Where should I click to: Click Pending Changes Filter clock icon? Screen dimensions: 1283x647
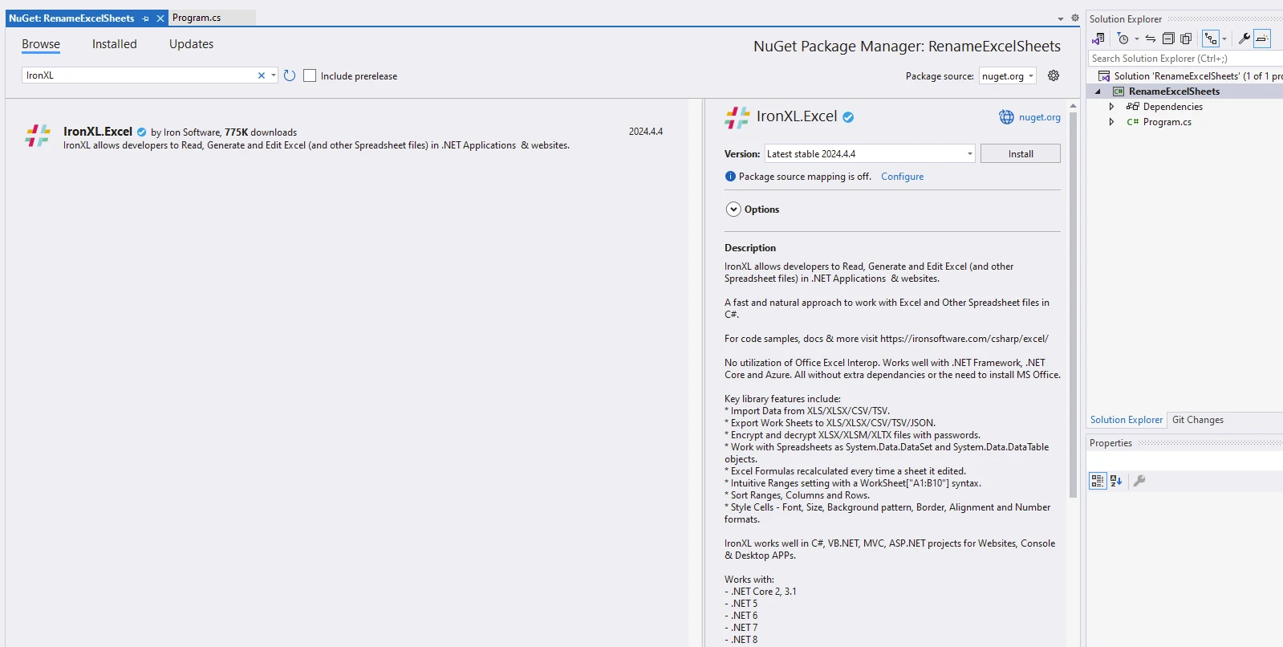pos(1123,39)
